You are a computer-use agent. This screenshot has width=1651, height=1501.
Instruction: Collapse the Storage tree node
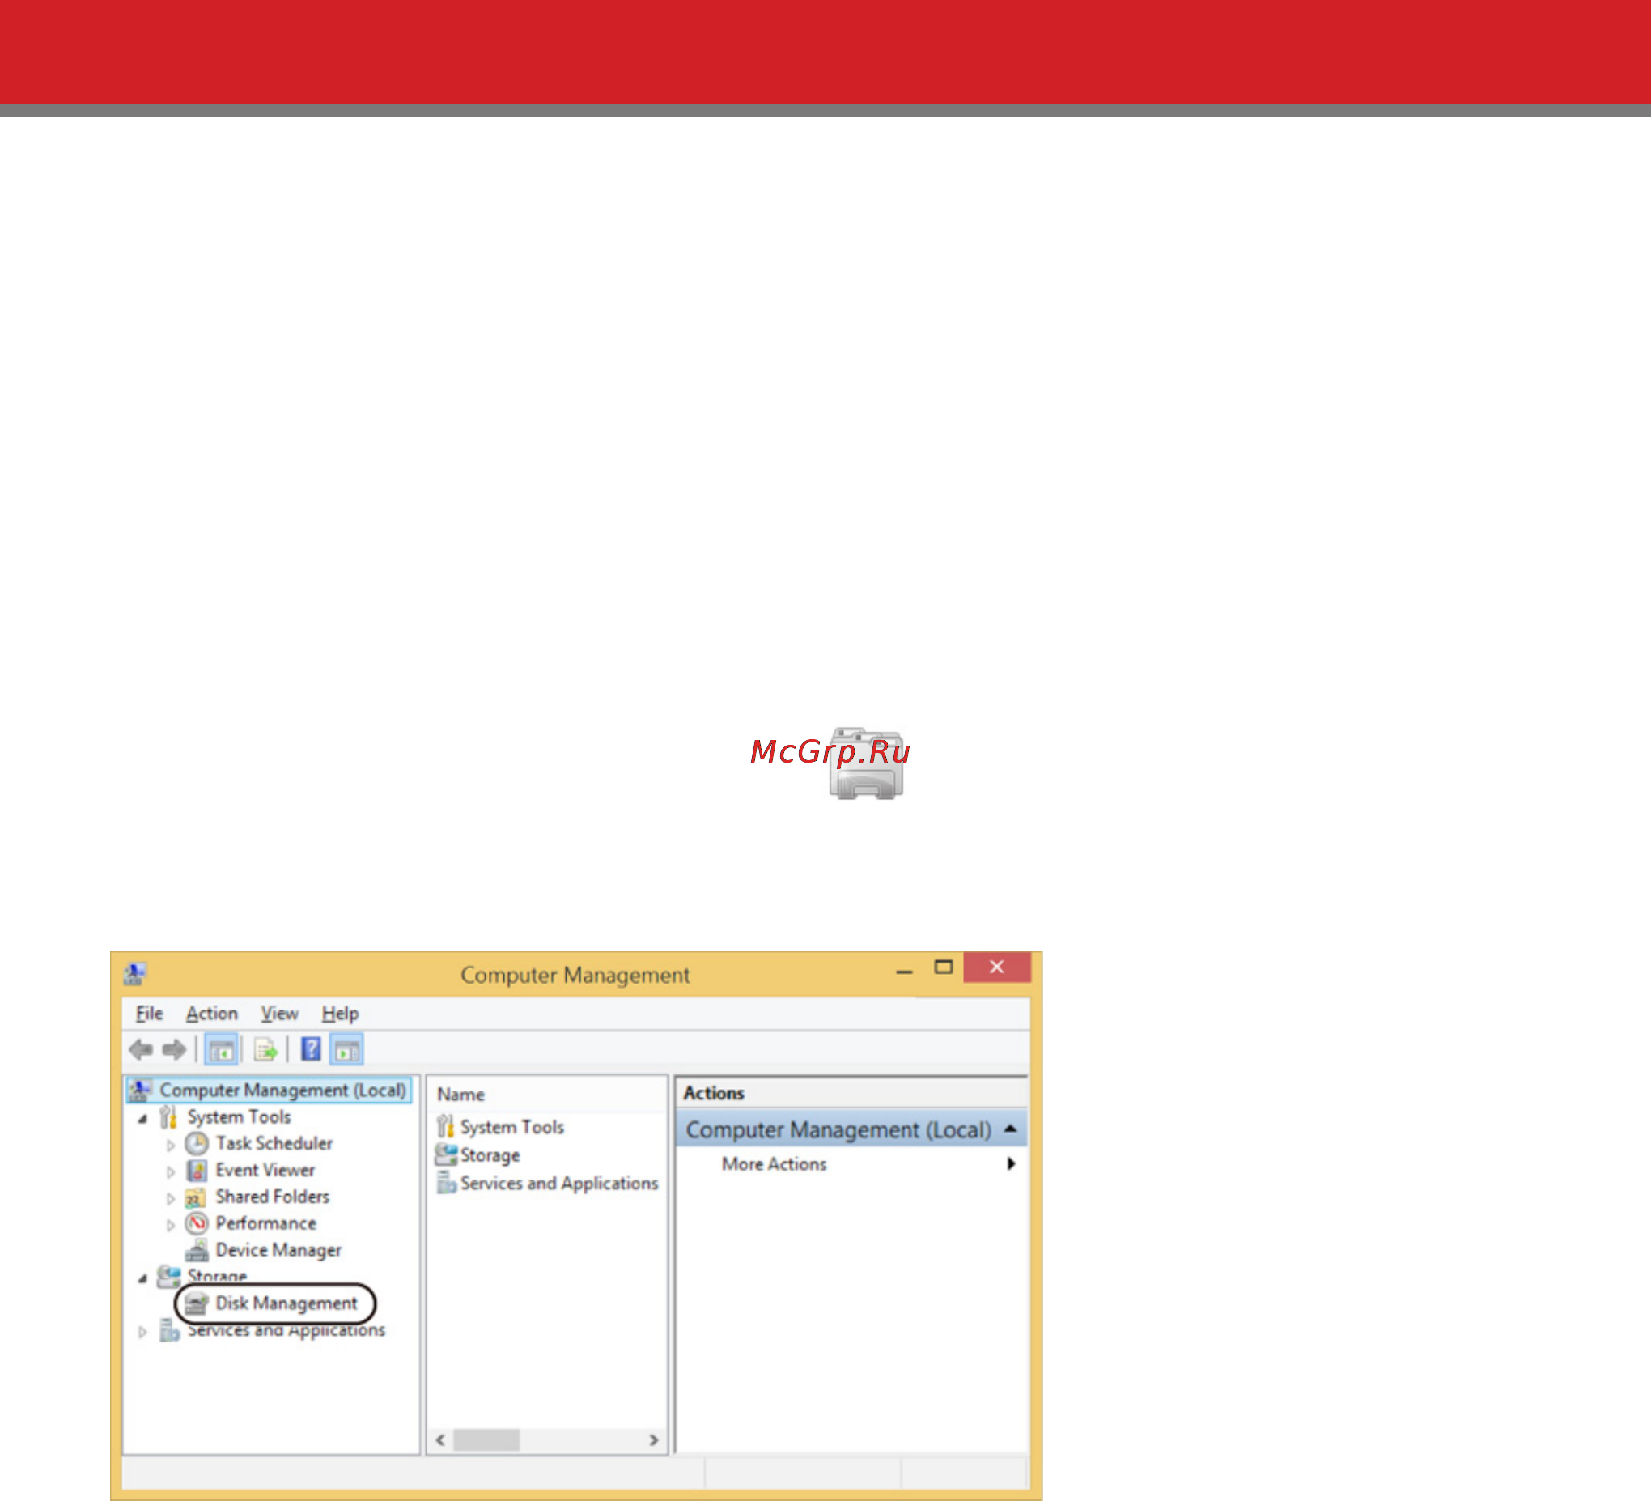point(142,1278)
